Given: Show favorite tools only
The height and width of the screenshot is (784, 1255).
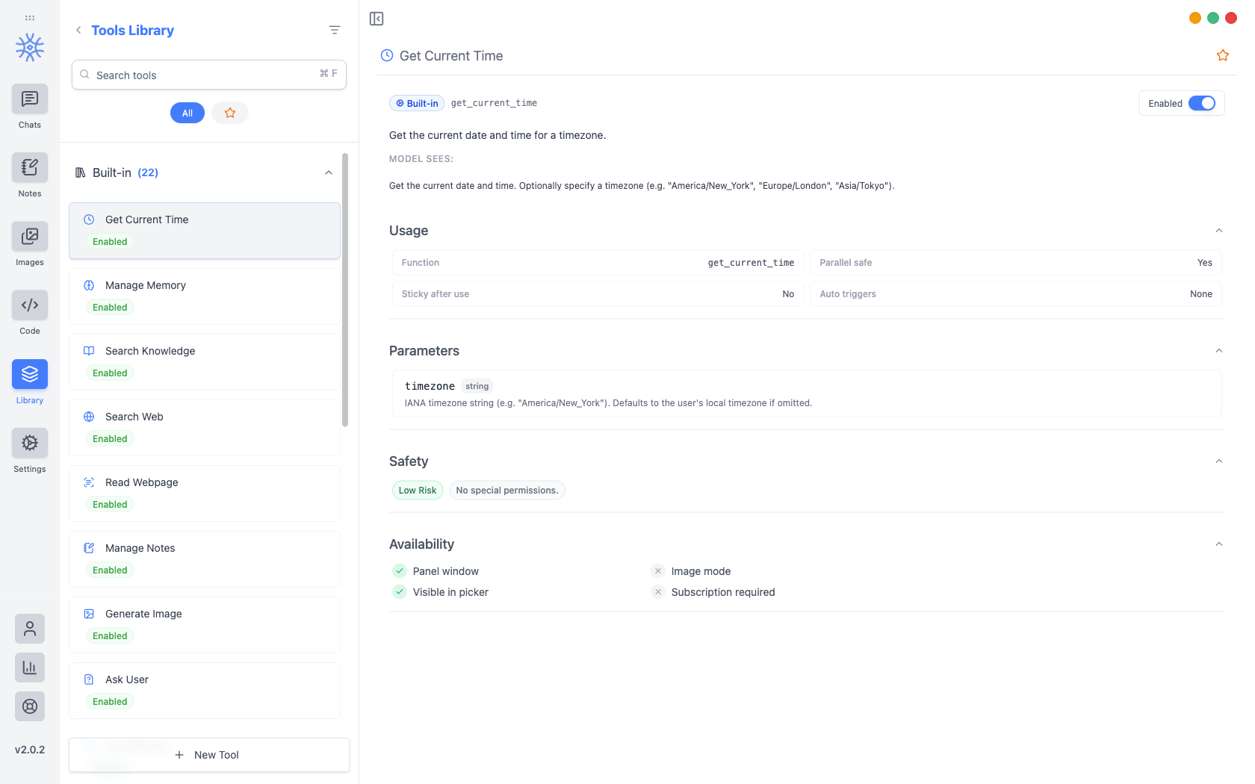Looking at the screenshot, I should tap(230, 113).
